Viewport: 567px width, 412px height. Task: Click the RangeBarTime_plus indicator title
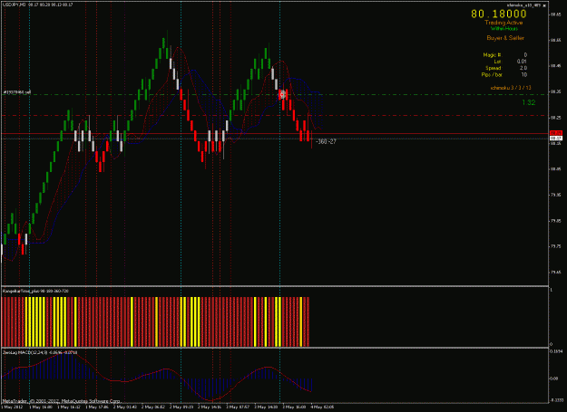[x=35, y=291]
